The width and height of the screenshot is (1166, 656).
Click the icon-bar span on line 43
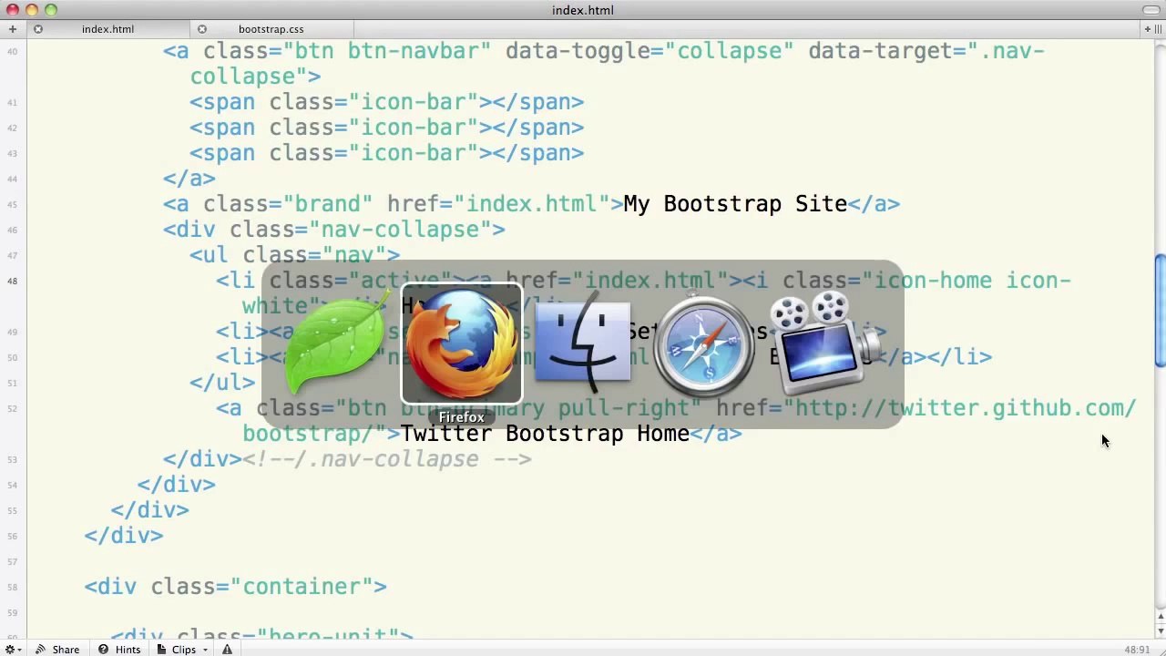(x=386, y=153)
